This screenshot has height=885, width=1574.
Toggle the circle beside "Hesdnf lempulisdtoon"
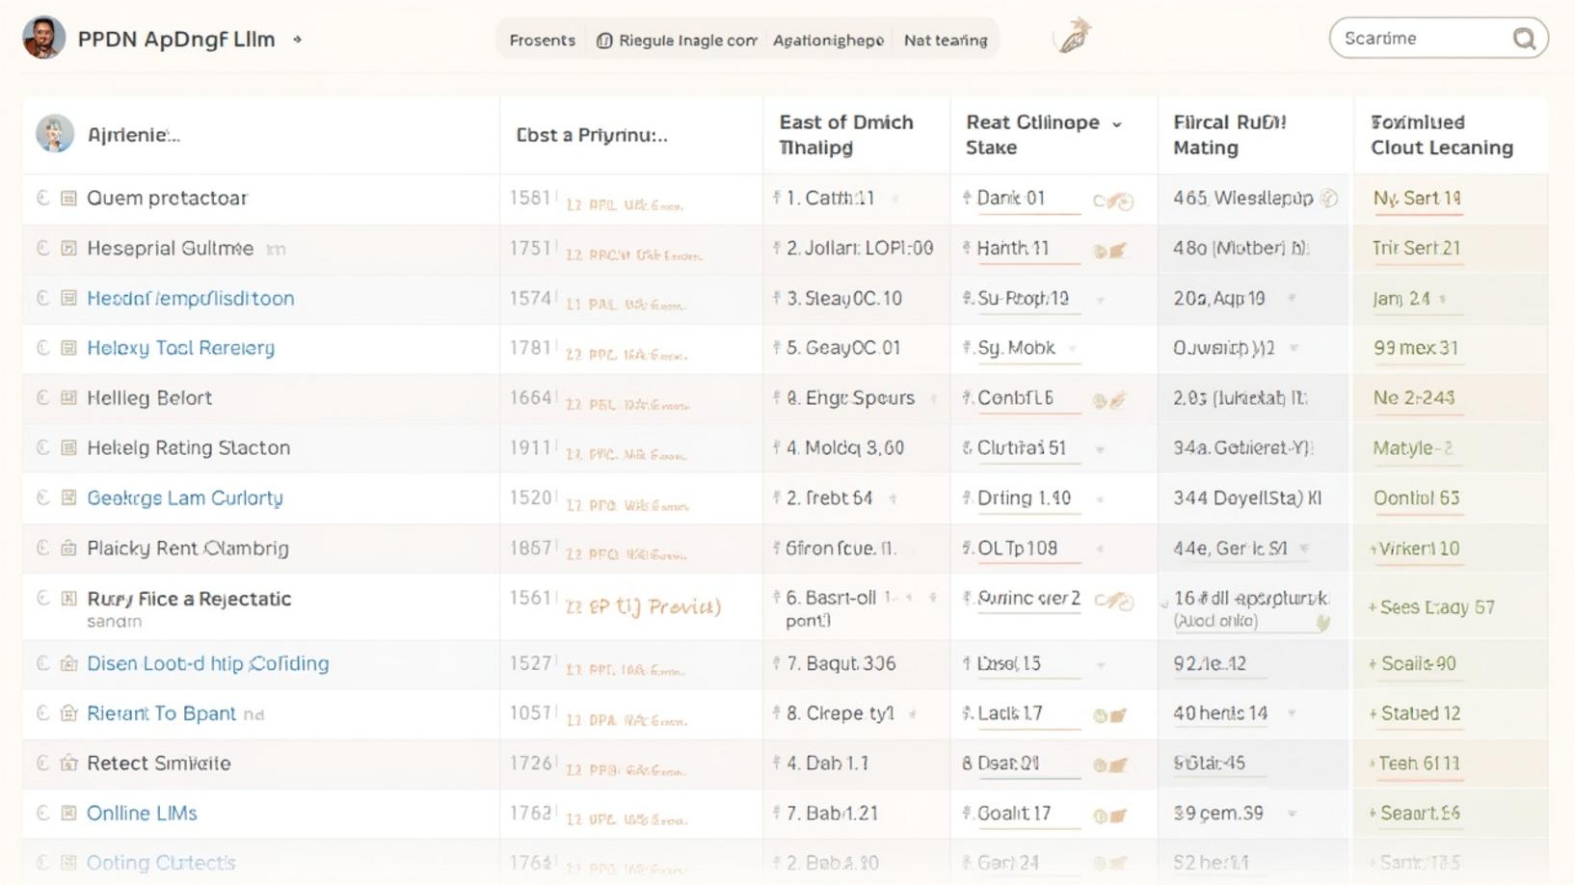[43, 299]
